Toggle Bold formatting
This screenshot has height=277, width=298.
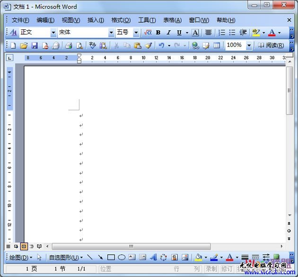[x=158, y=33]
